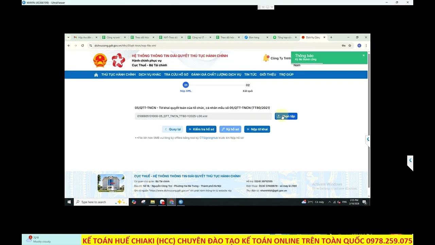Open Google Chrome taskbar icon
This screenshot has width=435, height=245.
click(x=172, y=202)
